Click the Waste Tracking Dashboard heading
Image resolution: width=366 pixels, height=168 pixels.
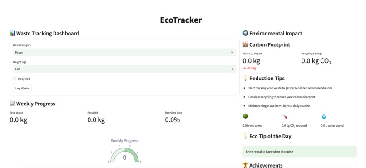(47, 33)
